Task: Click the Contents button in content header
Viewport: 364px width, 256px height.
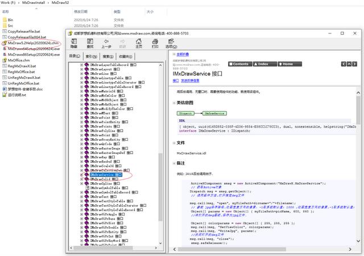Action: [x=240, y=64]
